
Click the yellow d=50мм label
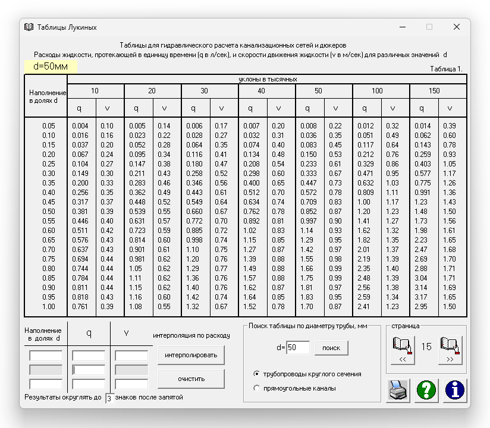[x=51, y=66]
